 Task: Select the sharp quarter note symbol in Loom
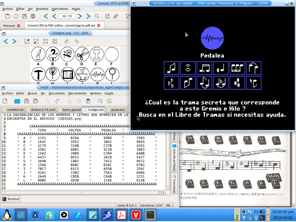221,68
